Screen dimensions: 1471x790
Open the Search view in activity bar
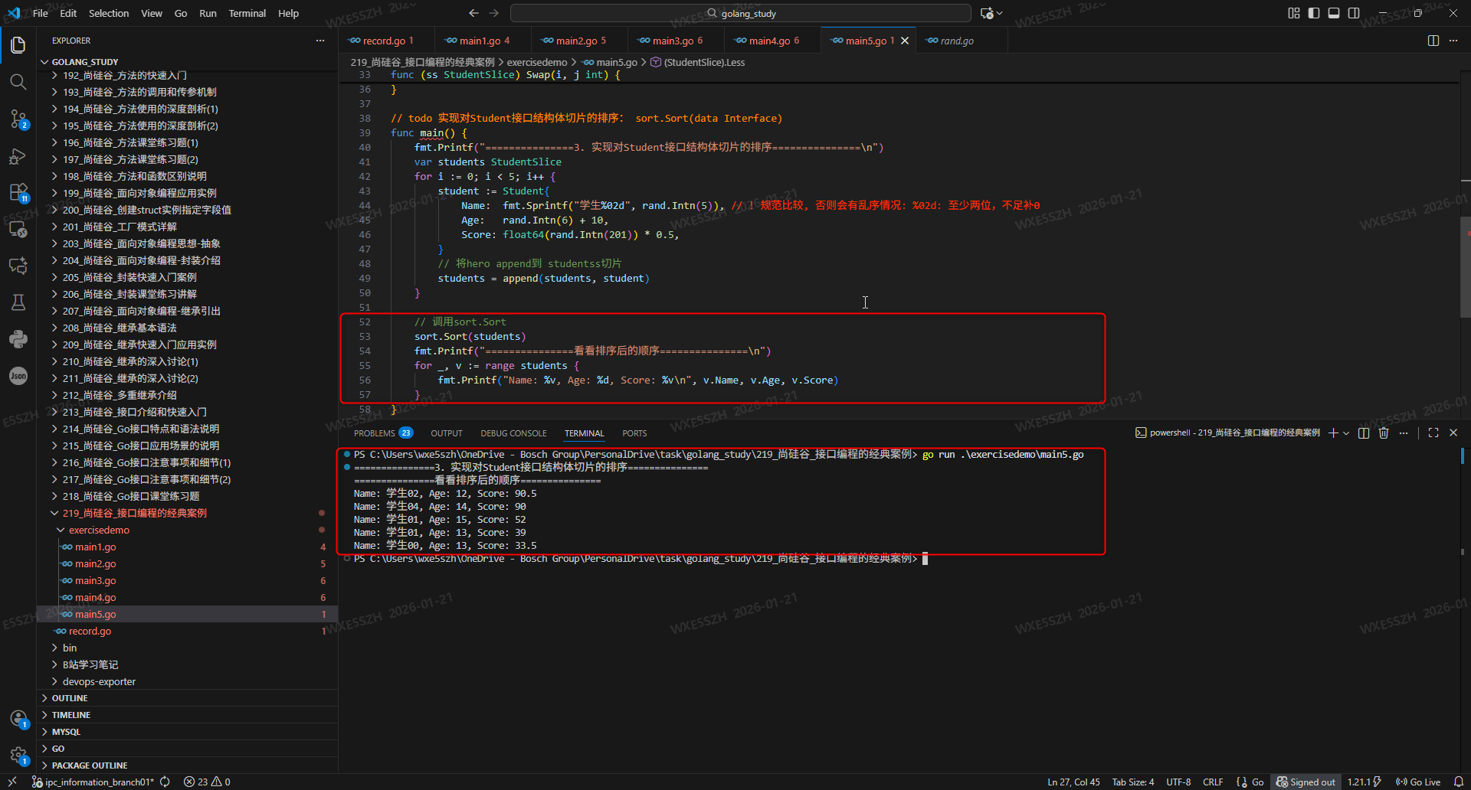pos(18,82)
